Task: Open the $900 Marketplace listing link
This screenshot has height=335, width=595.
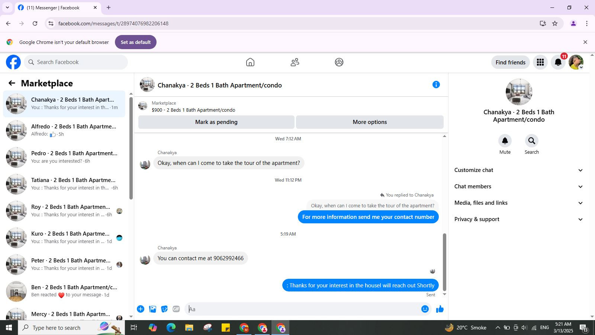Action: click(193, 110)
